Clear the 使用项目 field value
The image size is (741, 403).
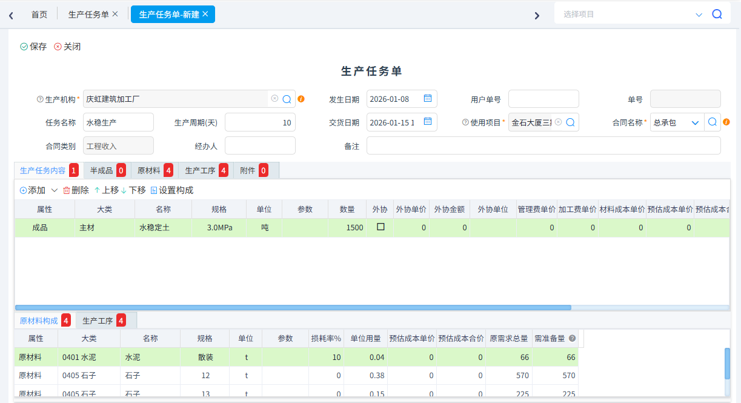(x=558, y=122)
